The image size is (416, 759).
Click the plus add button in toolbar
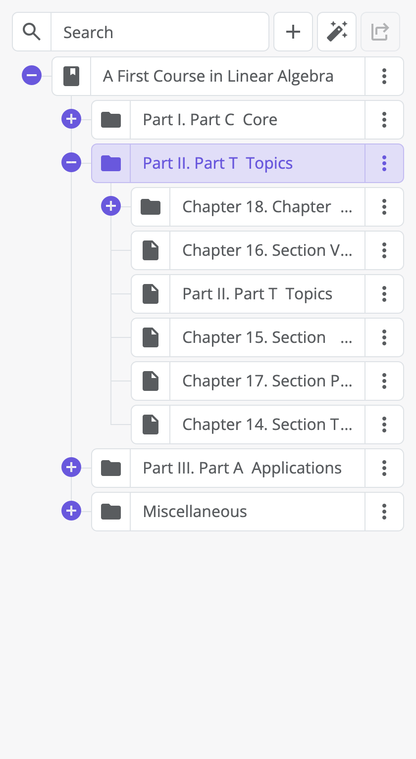click(x=293, y=32)
